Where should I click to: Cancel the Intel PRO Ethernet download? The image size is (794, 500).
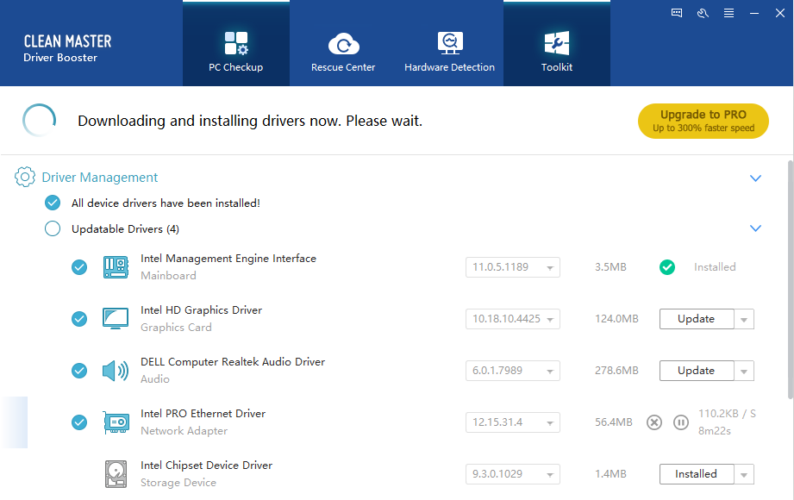click(x=654, y=422)
